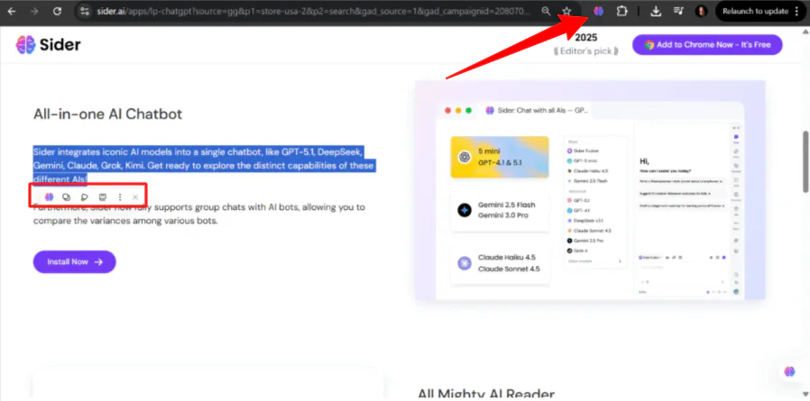
Task: Click the chat bubble icon in selection toolbar
Action: click(84, 196)
